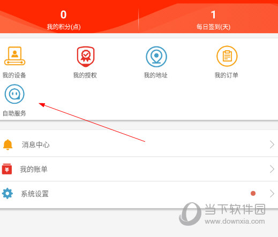This screenshot has height=237, width=278.
Task: Open 系统设置 text entry
Action: tap(35, 194)
